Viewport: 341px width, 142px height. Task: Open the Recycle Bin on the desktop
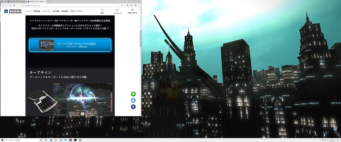[x=335, y=130]
